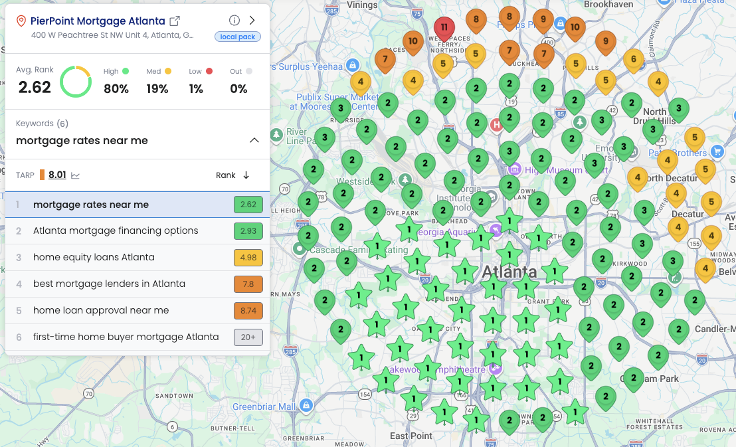Select the River Line Park tree marker

(x=277, y=135)
